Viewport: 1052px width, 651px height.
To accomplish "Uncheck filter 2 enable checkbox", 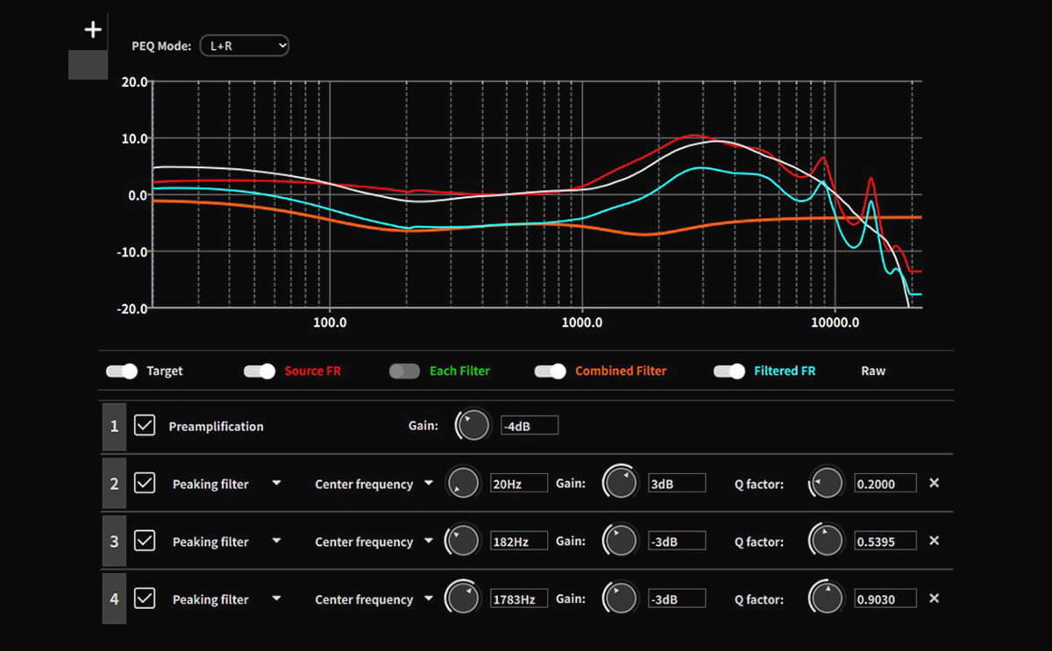I will (145, 483).
